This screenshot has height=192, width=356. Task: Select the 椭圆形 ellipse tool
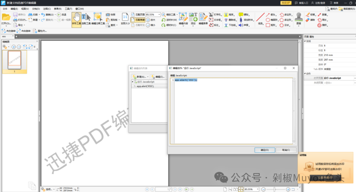tap(268, 20)
